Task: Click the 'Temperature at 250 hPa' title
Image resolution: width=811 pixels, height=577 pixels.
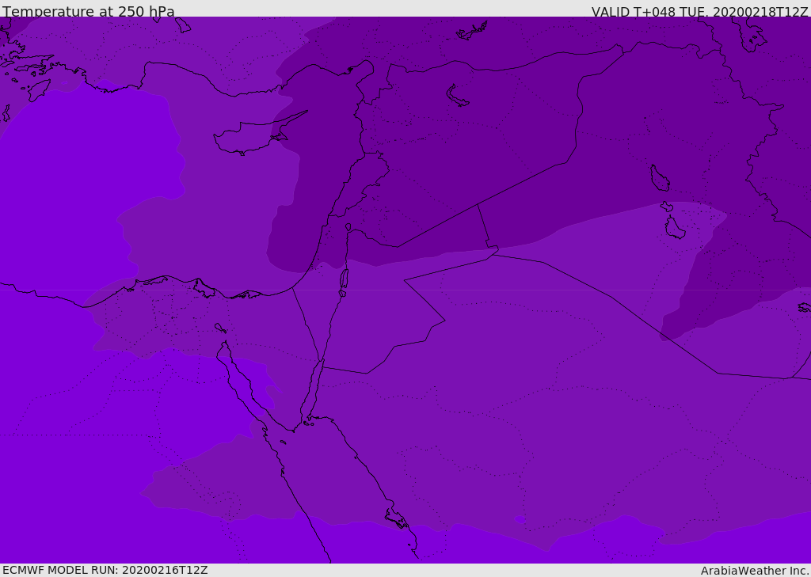Action: [x=89, y=11]
